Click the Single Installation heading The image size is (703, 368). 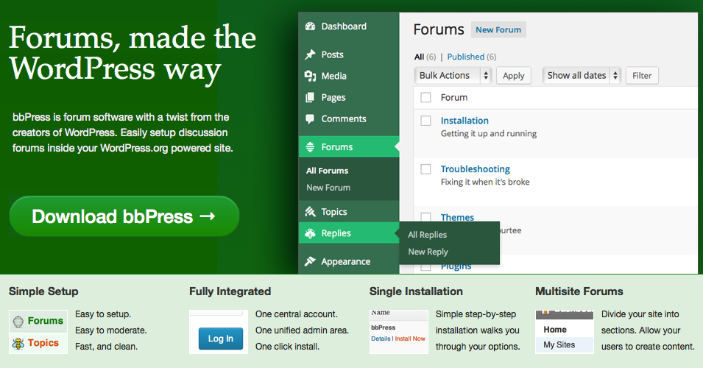416,291
